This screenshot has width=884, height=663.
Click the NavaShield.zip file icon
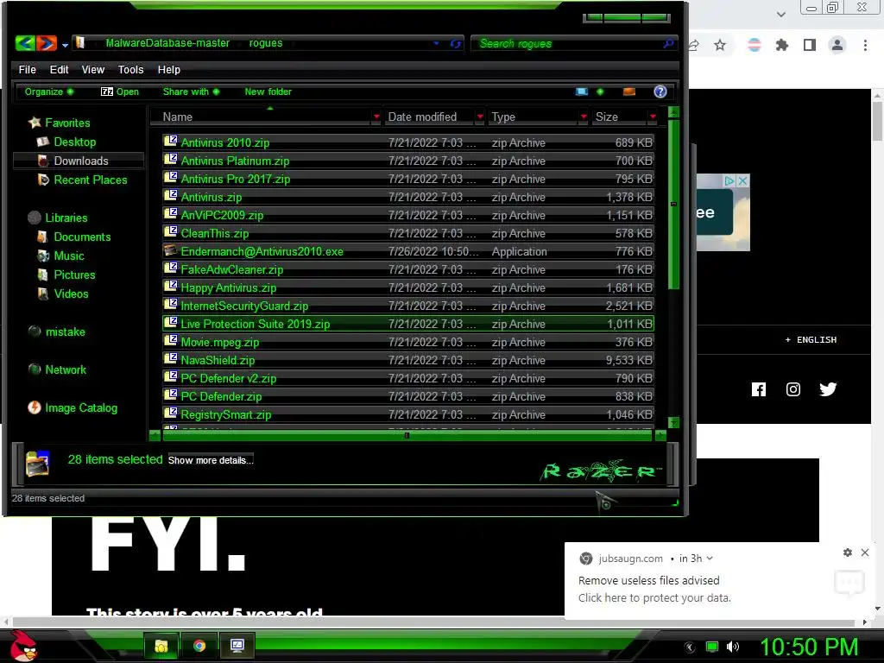coord(170,359)
